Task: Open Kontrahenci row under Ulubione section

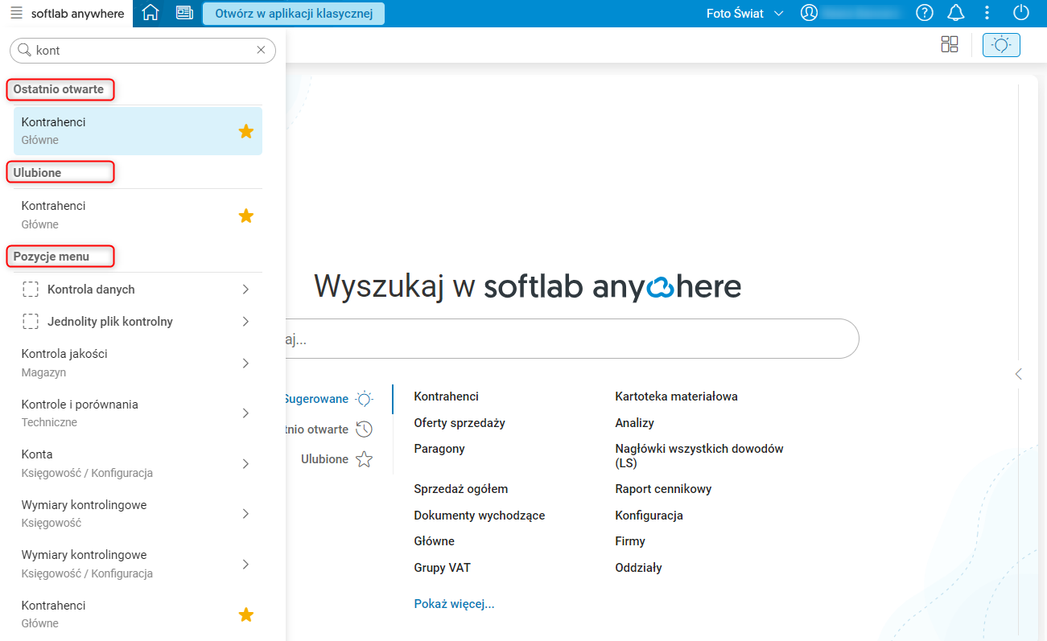Action: (138, 216)
